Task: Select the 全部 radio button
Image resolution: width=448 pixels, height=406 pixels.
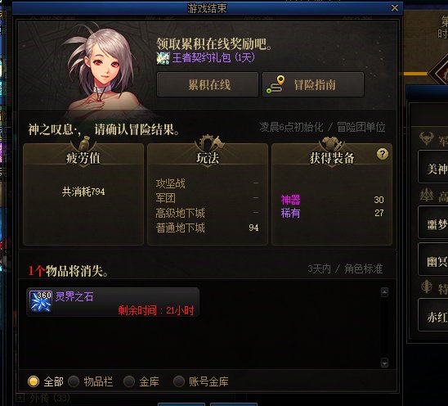Action: tap(34, 381)
